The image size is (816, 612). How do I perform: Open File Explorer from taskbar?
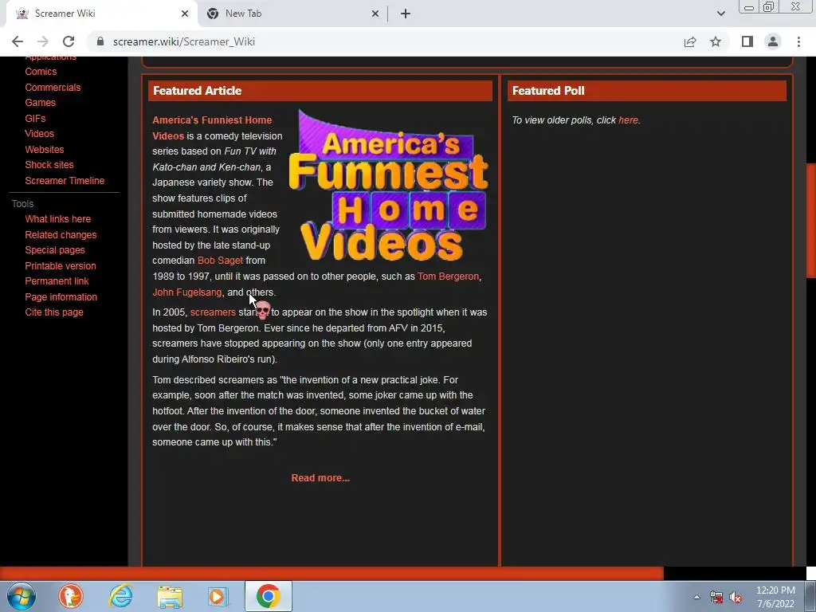point(170,597)
